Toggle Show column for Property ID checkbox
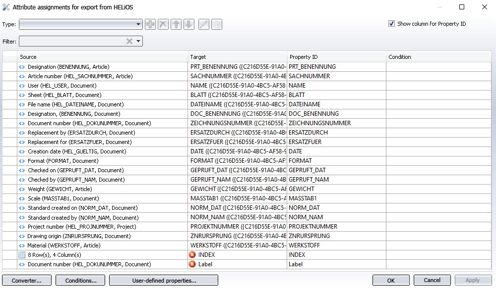The image size is (496, 290). [392, 24]
